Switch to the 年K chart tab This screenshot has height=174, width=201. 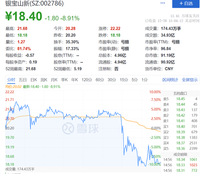pyautogui.click(x=75, y=80)
